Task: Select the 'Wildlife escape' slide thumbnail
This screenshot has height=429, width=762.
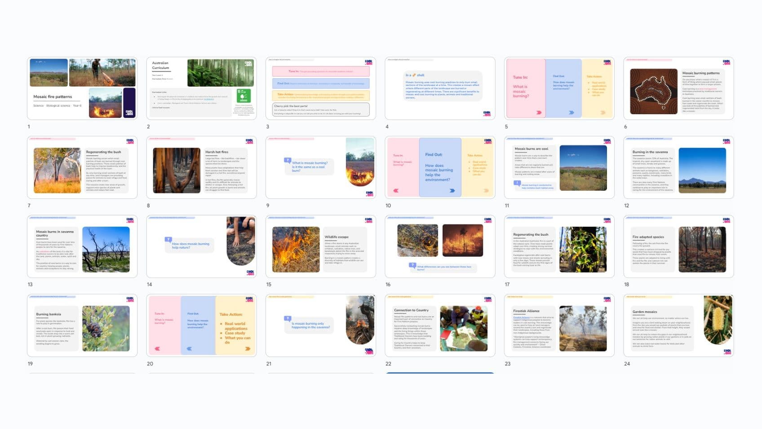Action: [x=320, y=246]
